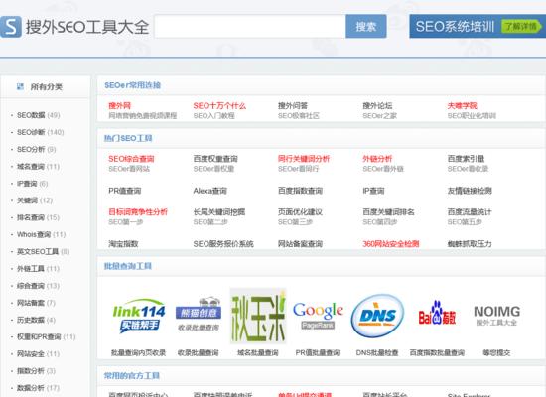Screen dimensions: 546x397
Task: Click the 所有分类 category icon
Action: tap(20, 86)
